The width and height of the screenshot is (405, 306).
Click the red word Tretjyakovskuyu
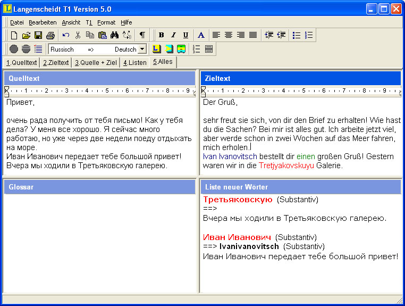pyautogui.click(x=286, y=166)
